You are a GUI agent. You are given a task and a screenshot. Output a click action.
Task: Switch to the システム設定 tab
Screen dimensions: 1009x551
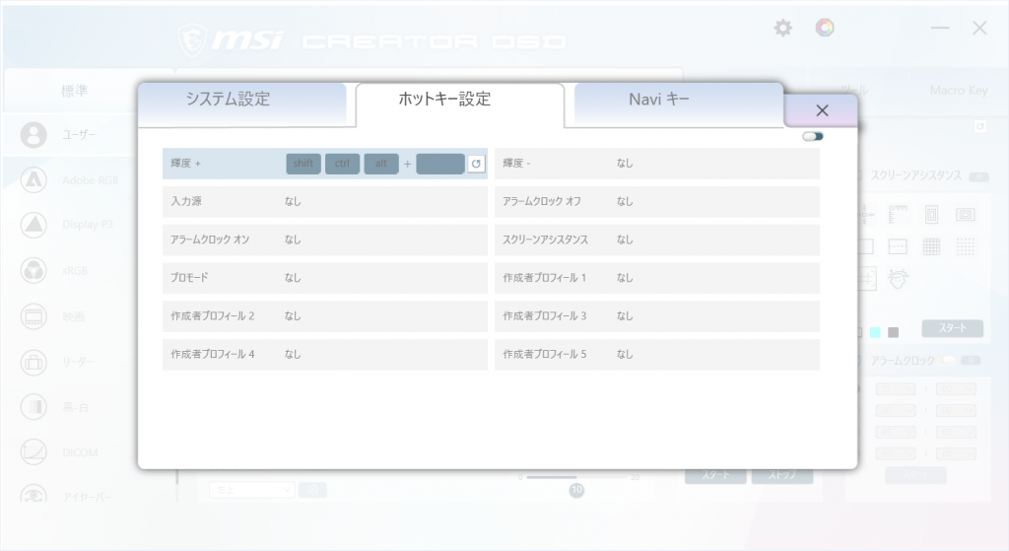(x=242, y=103)
